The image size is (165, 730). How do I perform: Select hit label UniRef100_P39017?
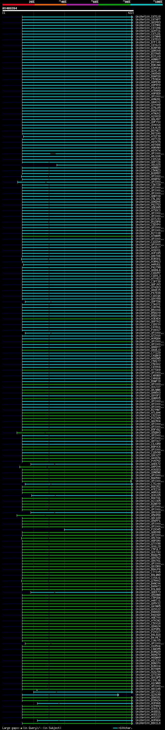148,330
